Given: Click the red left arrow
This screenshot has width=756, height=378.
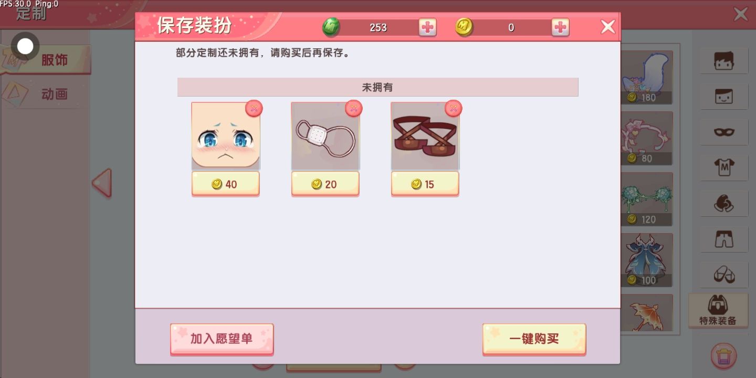Looking at the screenshot, I should click(102, 183).
